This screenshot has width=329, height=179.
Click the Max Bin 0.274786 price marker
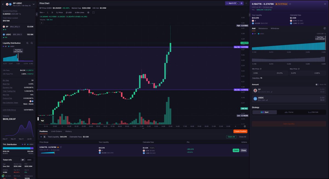tap(241, 47)
